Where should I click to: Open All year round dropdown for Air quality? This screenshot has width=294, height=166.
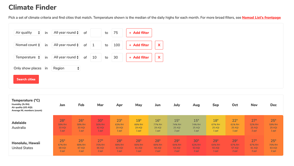pos(66,32)
